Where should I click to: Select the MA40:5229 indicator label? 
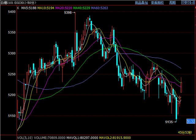pyautogui.click(x=82, y=8)
